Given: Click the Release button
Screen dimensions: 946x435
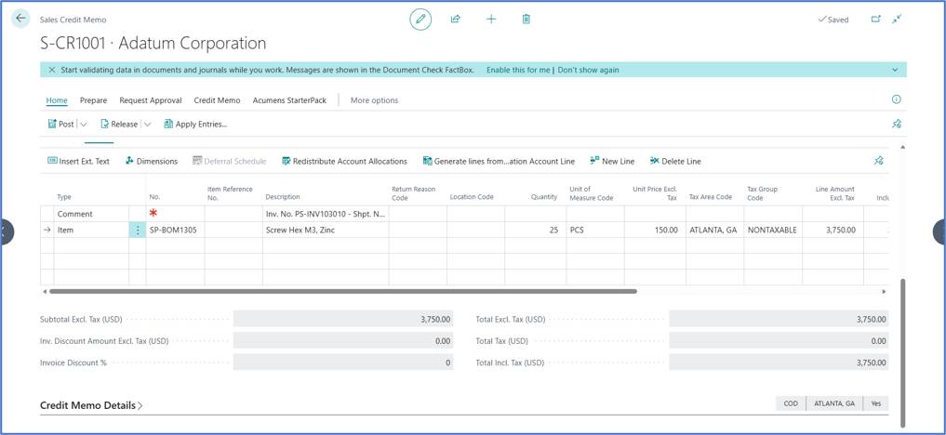Looking at the screenshot, I should pyautogui.click(x=119, y=125).
